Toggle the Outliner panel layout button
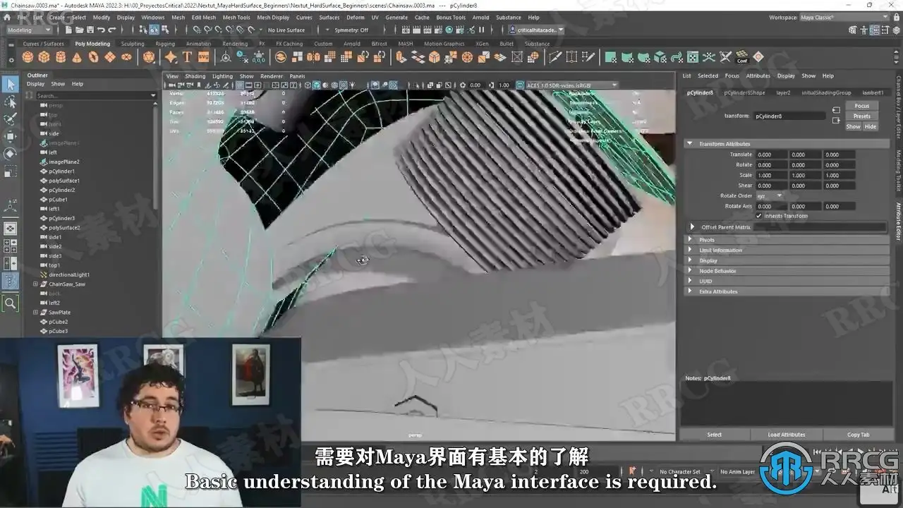This screenshot has height=508, width=903. 10,282
